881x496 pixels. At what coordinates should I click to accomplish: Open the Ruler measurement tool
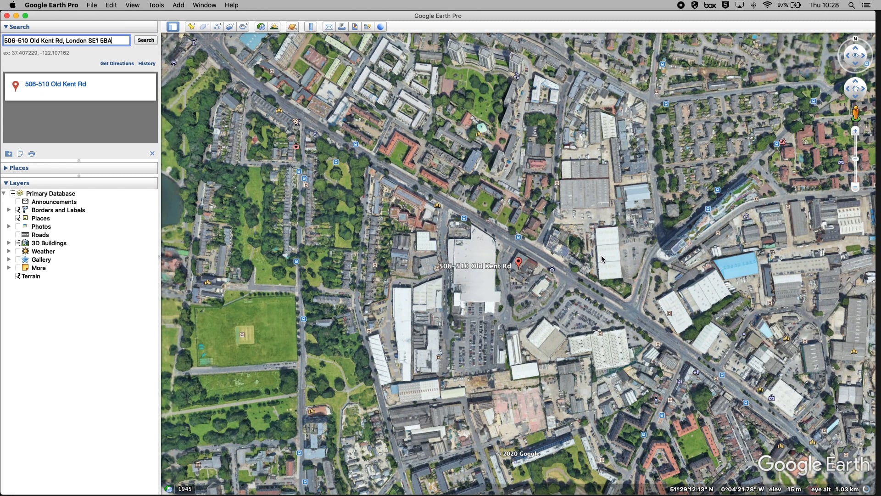coord(311,27)
